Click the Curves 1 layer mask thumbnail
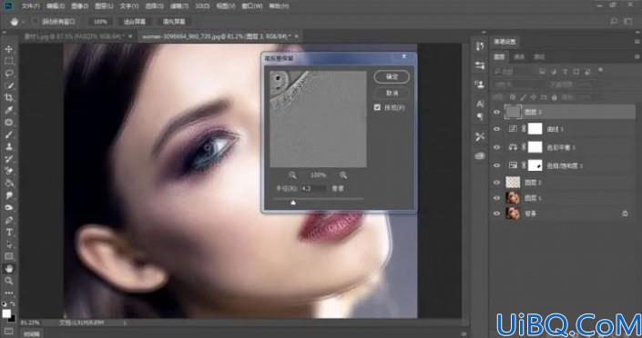 pyautogui.click(x=535, y=129)
